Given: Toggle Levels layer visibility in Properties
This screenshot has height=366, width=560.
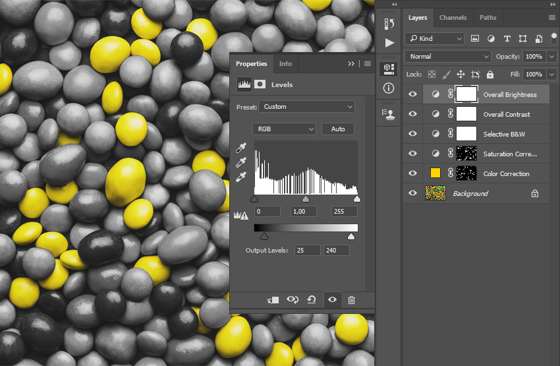Looking at the screenshot, I should (333, 299).
